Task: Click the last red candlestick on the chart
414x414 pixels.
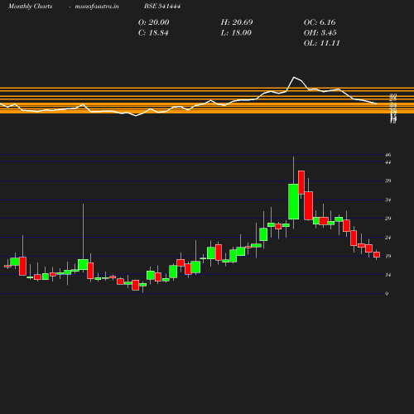Action: (377, 255)
